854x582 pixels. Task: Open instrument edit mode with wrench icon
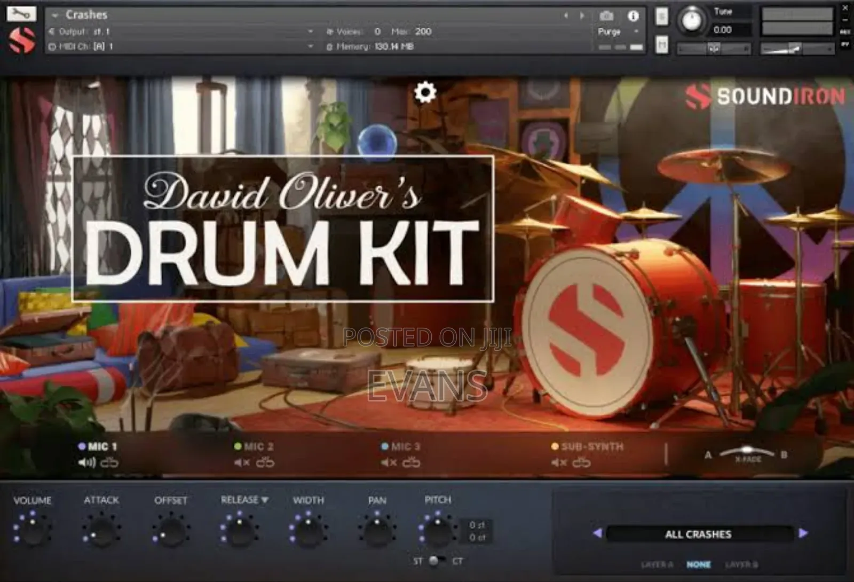tap(21, 13)
